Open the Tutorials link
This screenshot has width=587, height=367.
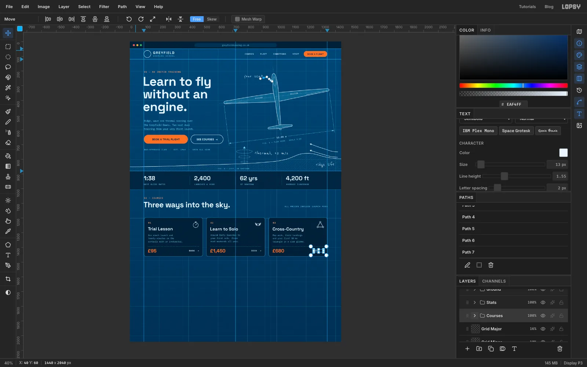[x=527, y=7]
